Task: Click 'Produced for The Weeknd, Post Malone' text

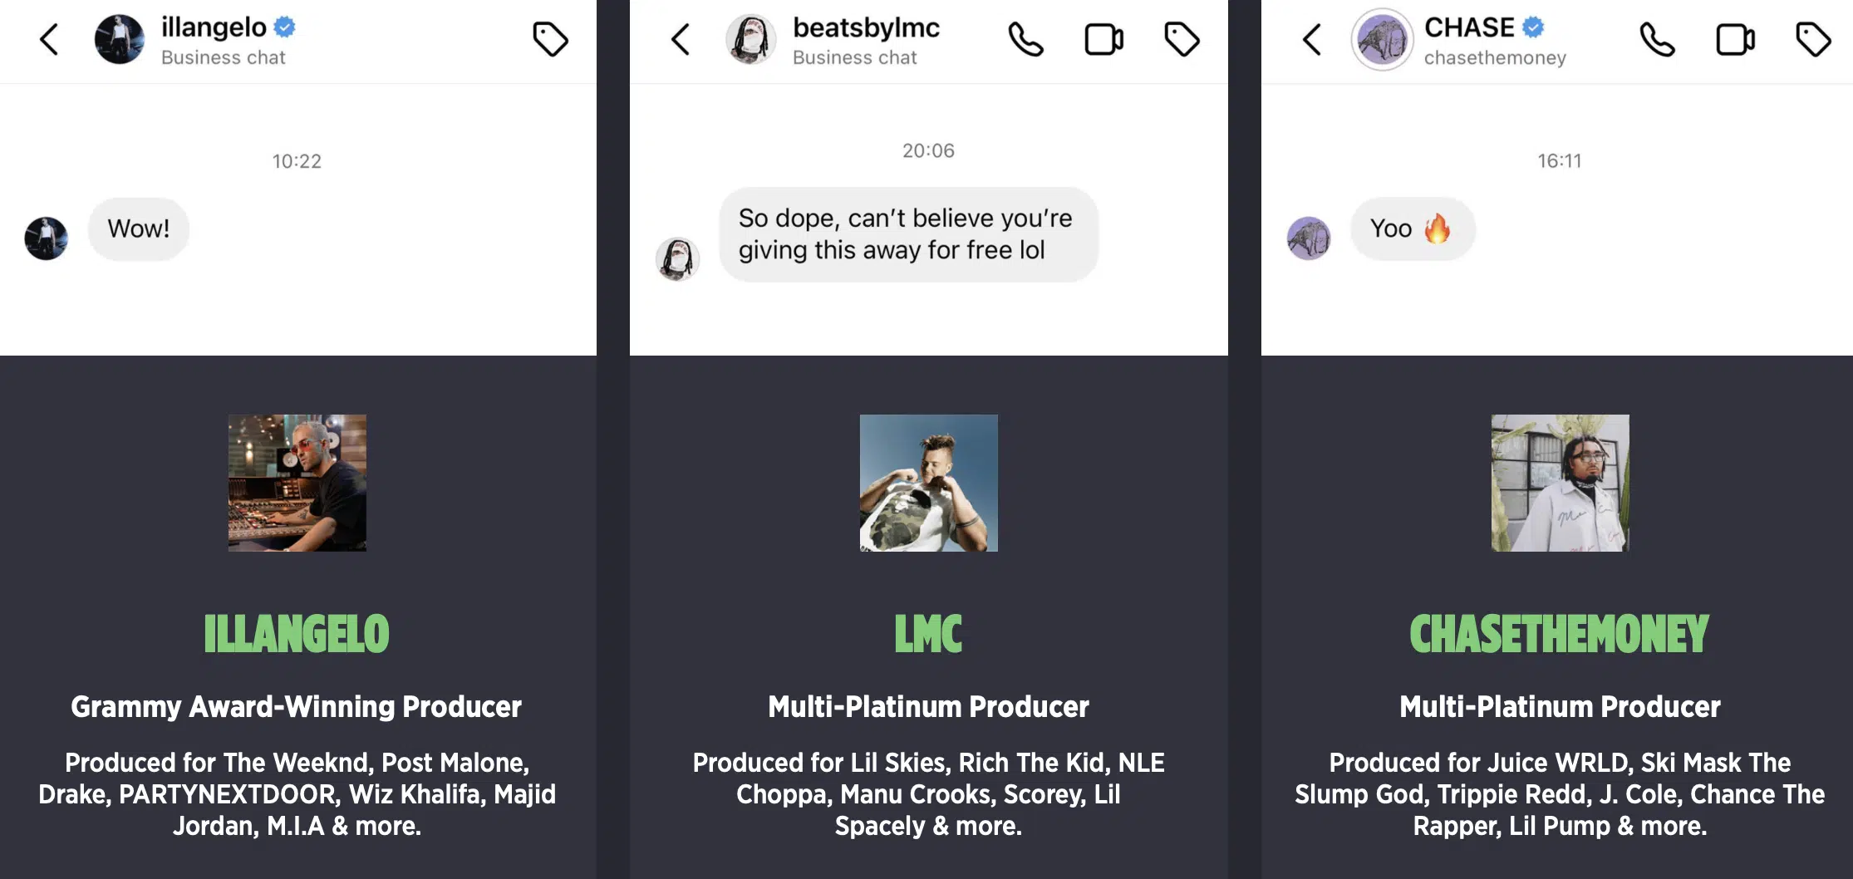Action: point(297,794)
